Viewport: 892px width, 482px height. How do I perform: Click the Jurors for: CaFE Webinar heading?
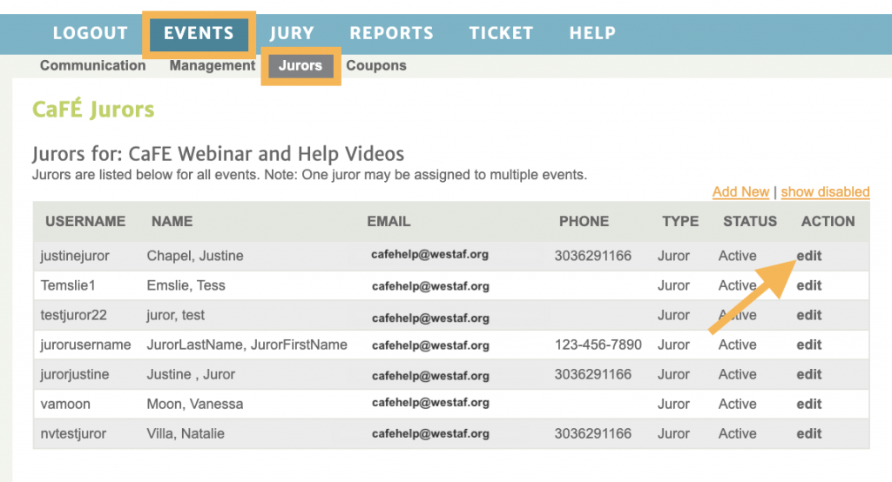218,154
